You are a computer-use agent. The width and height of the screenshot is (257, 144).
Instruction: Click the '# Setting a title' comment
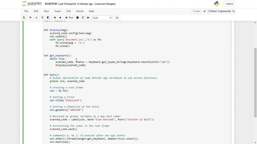(62, 97)
